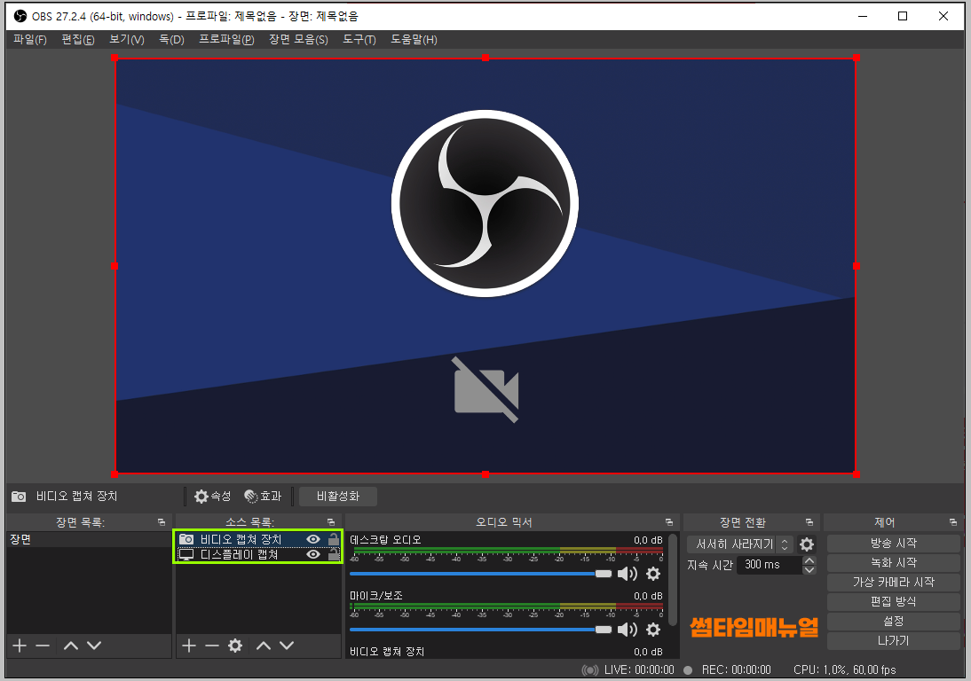Viewport: 971px width, 681px height.
Task: Click 녹화 시작 to start recording
Action: click(x=894, y=563)
